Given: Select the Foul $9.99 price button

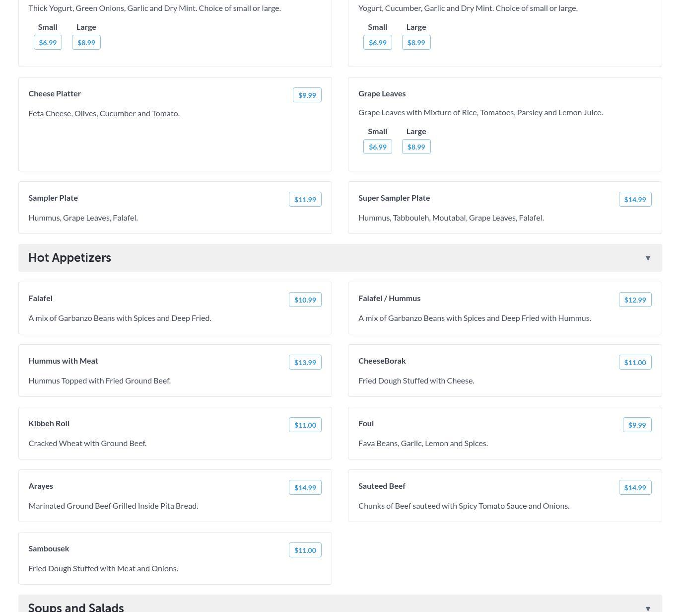Looking at the screenshot, I should coord(637,425).
